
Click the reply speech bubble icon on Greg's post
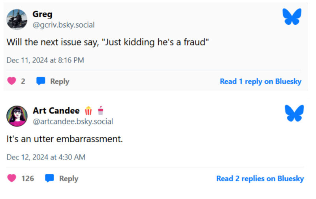(x=41, y=81)
